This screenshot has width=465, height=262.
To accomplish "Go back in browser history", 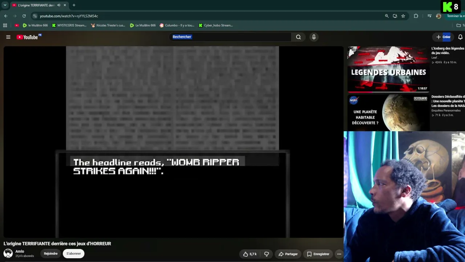I will pos(6,16).
